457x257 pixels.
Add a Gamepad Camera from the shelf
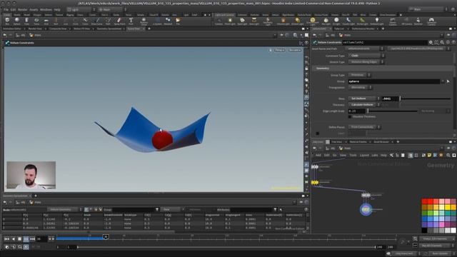pyautogui.click(x=431, y=21)
